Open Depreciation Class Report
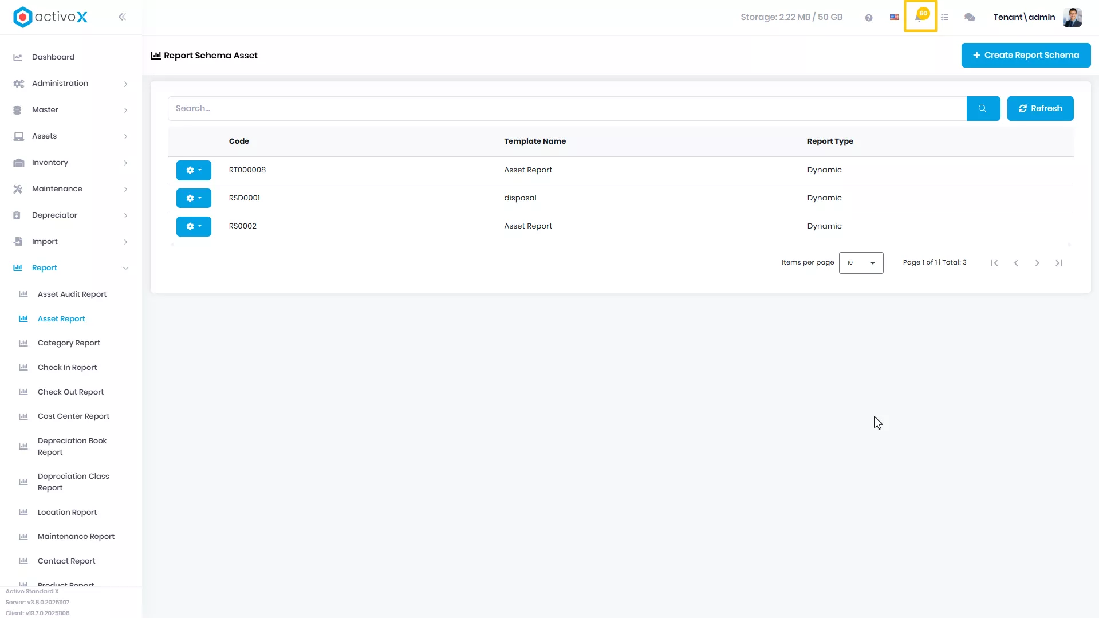Viewport: 1099px width, 618px height. (x=73, y=482)
